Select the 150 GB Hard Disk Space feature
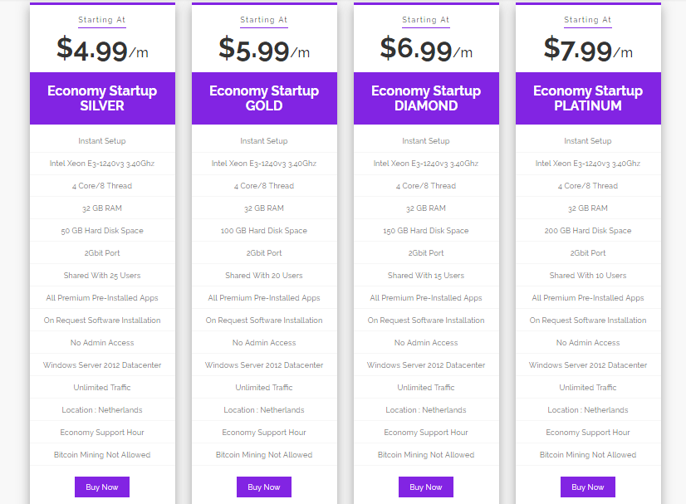The height and width of the screenshot is (504, 686). click(x=426, y=231)
